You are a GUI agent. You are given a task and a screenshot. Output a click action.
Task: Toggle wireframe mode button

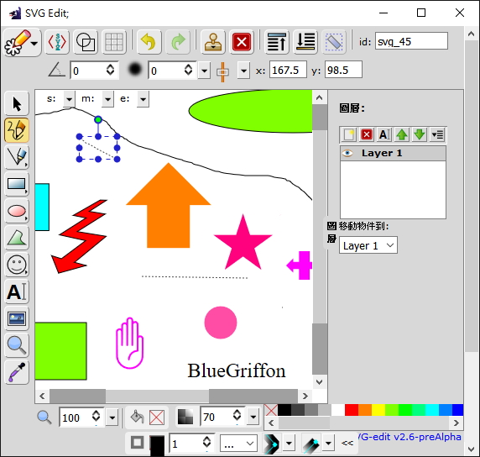tap(86, 42)
